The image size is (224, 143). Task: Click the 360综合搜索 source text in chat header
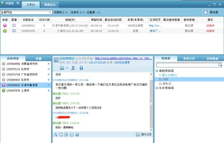[x=122, y=62]
